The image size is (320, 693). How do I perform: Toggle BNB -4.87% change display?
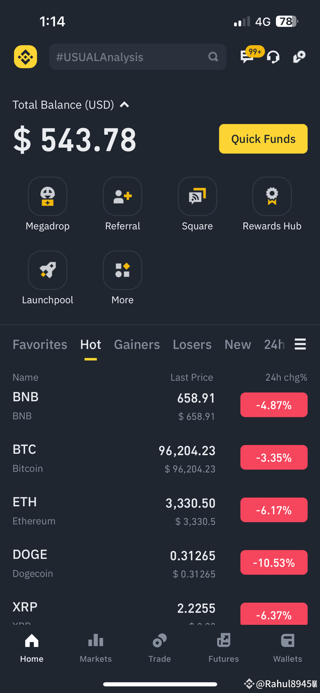coord(274,405)
